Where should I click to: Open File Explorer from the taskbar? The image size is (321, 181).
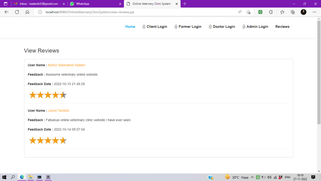pyautogui.click(x=31, y=177)
